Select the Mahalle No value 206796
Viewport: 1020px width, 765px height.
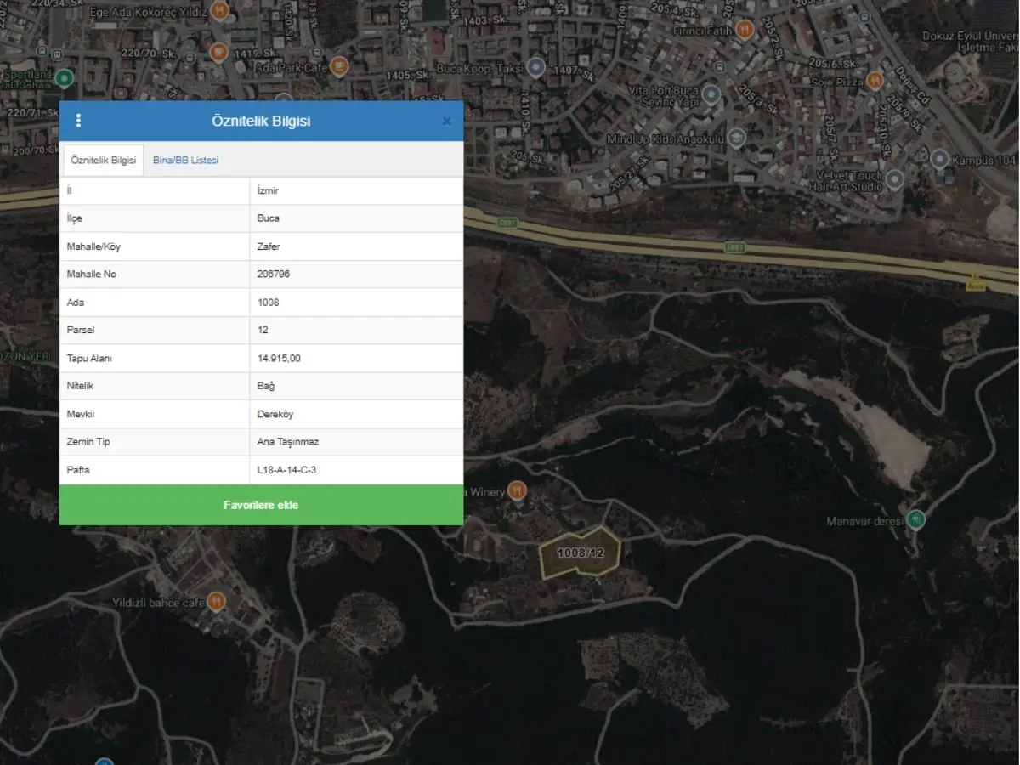click(274, 275)
